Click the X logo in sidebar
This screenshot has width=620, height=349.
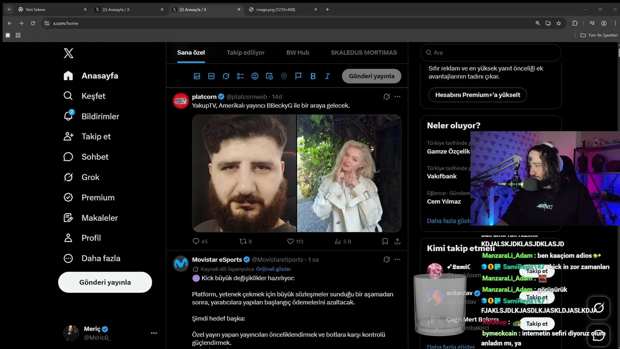pos(69,53)
